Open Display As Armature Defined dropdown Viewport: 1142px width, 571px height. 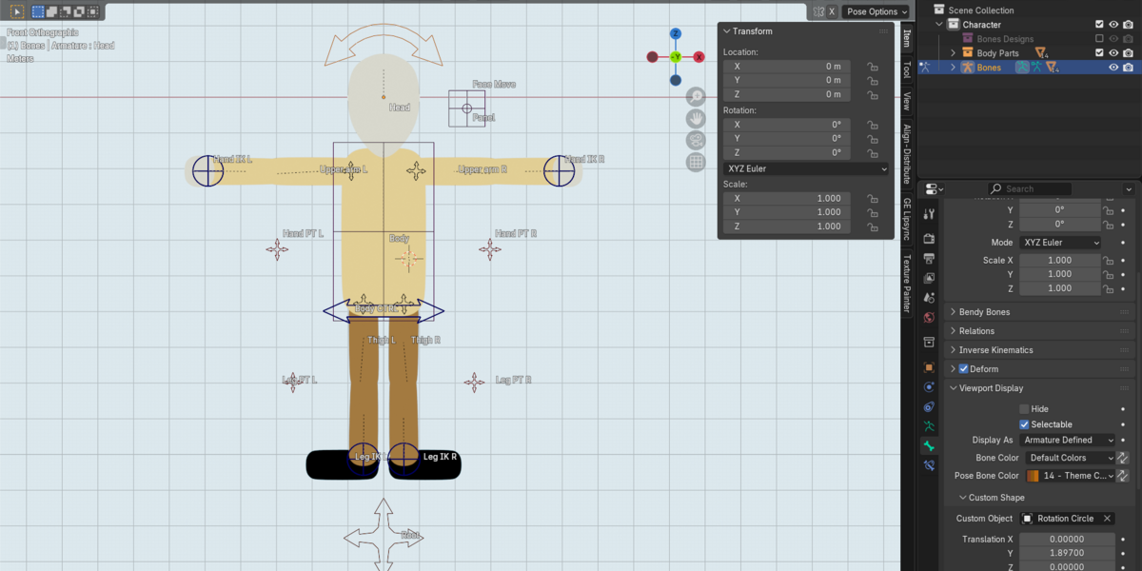tap(1067, 441)
